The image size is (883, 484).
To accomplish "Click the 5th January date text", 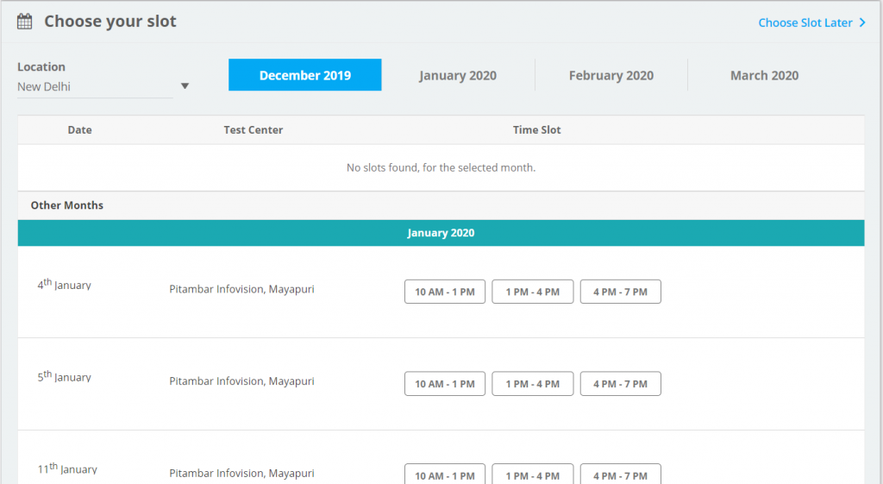I will [x=64, y=376].
